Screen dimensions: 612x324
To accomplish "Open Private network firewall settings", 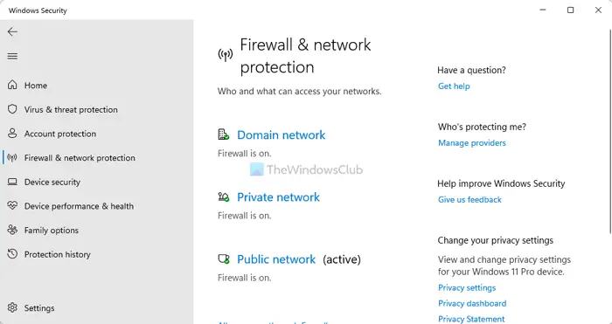I will 278,196.
